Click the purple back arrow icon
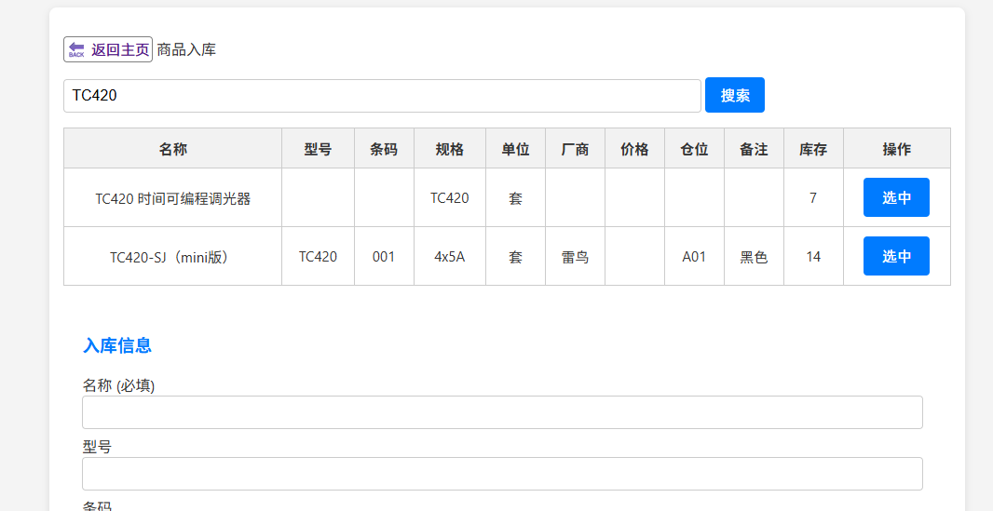 tap(76, 49)
